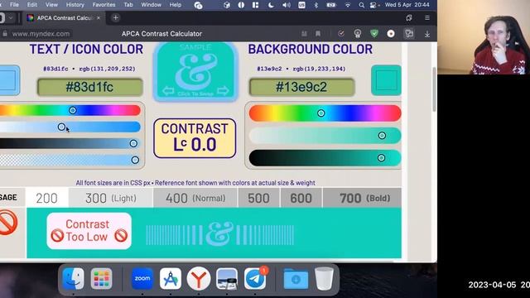Click background values #13e9c2 rgb(19,233,194)
Image resolution: width=530 pixels, height=298 pixels.
[x=301, y=69]
